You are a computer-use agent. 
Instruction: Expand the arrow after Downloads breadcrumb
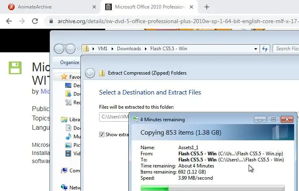[146, 49]
